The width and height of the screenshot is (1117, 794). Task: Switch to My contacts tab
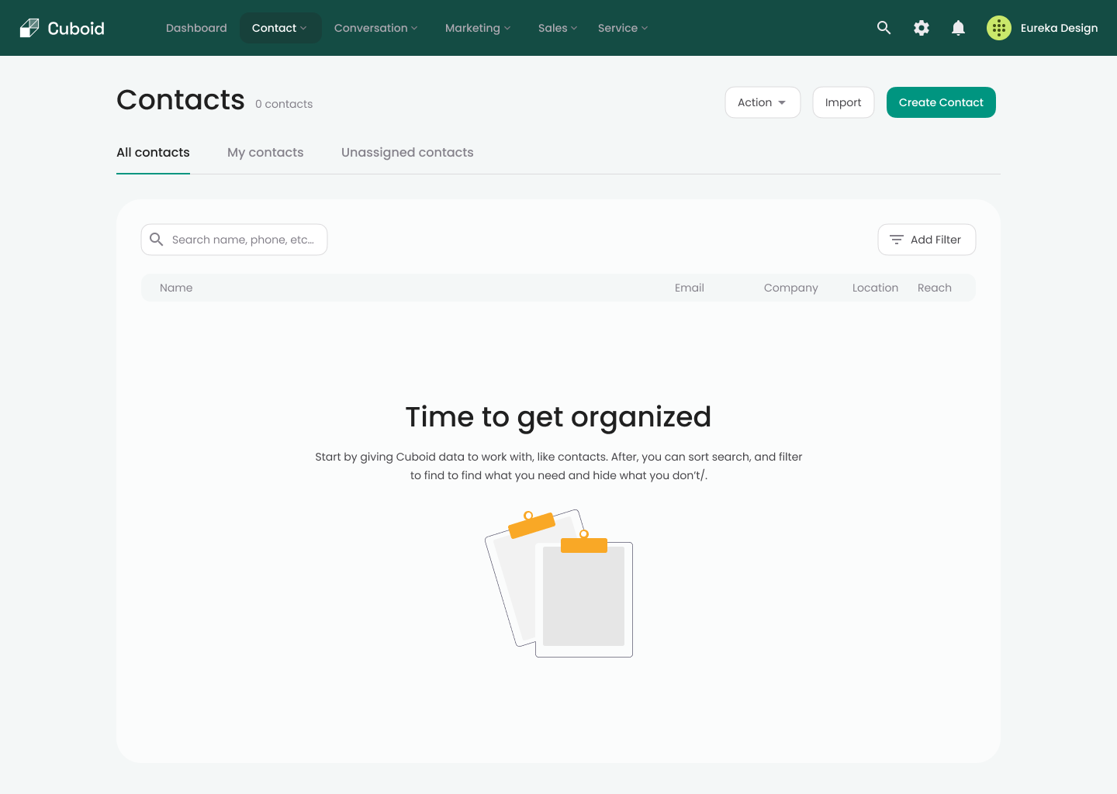click(x=265, y=153)
